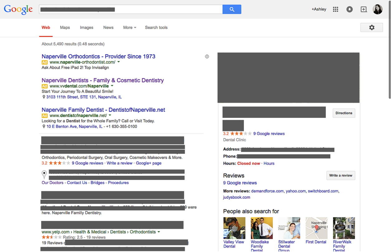The width and height of the screenshot is (391, 252).
Task: Open 9 Google reviews under the Reviews heading
Action: tap(240, 183)
